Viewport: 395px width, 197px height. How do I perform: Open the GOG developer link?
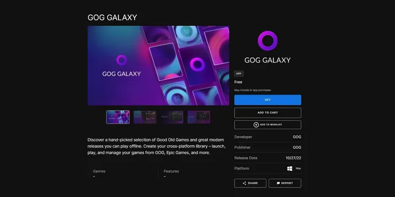point(297,137)
